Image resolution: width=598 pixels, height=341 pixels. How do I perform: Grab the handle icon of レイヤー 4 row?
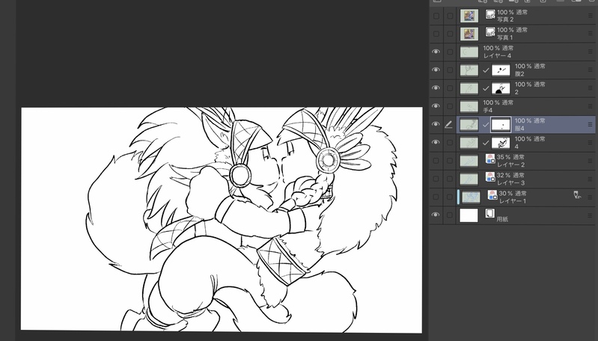[x=591, y=52]
